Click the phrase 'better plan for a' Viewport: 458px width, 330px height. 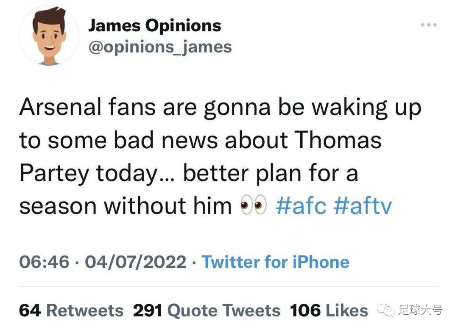(271, 173)
